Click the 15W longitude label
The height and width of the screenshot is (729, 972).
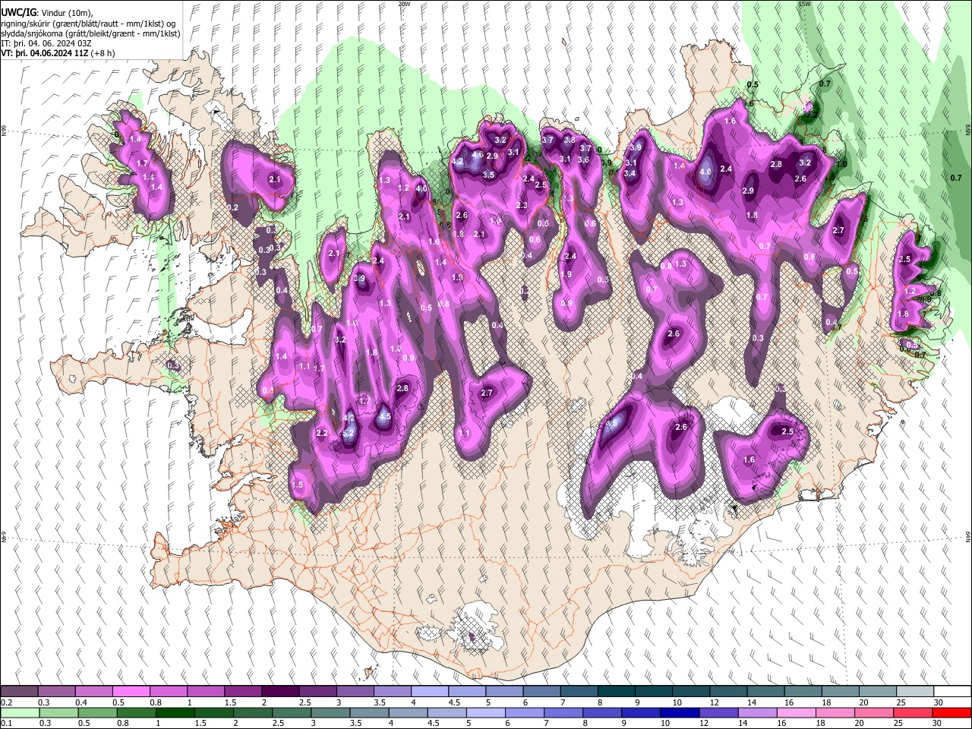803,4
